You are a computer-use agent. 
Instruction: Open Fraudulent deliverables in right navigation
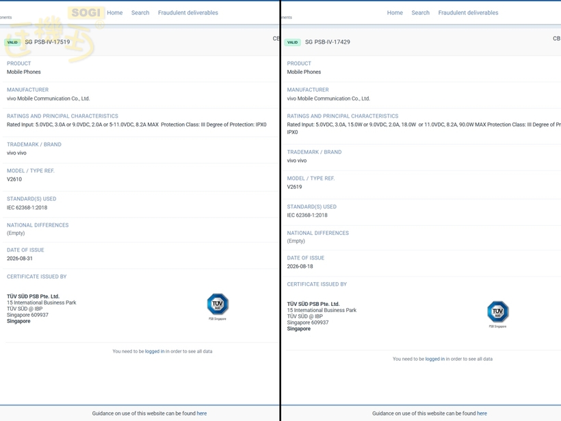coord(468,12)
